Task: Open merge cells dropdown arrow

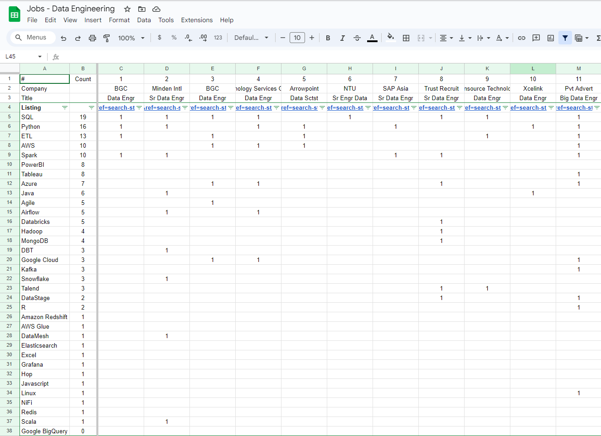Action: [431, 38]
